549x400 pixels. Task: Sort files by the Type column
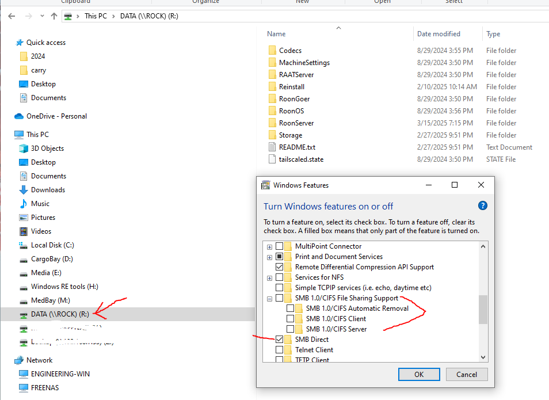(x=493, y=34)
